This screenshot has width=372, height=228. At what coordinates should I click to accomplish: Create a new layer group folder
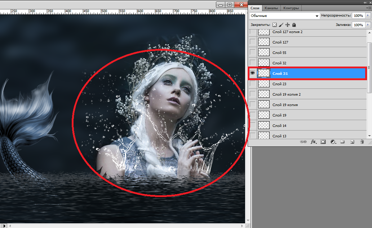[342, 142]
